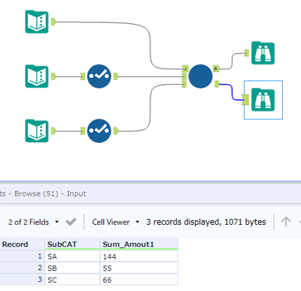Select the SA cell
Image resolution: width=301 pixels, height=291 pixels.
(72, 256)
